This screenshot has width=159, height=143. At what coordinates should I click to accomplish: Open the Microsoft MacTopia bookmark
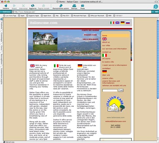coord(79,16)
